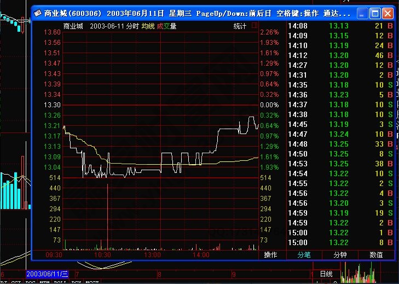399x284 pixels.
Task: Switch to the 分笔 tab
Action: [304, 254]
